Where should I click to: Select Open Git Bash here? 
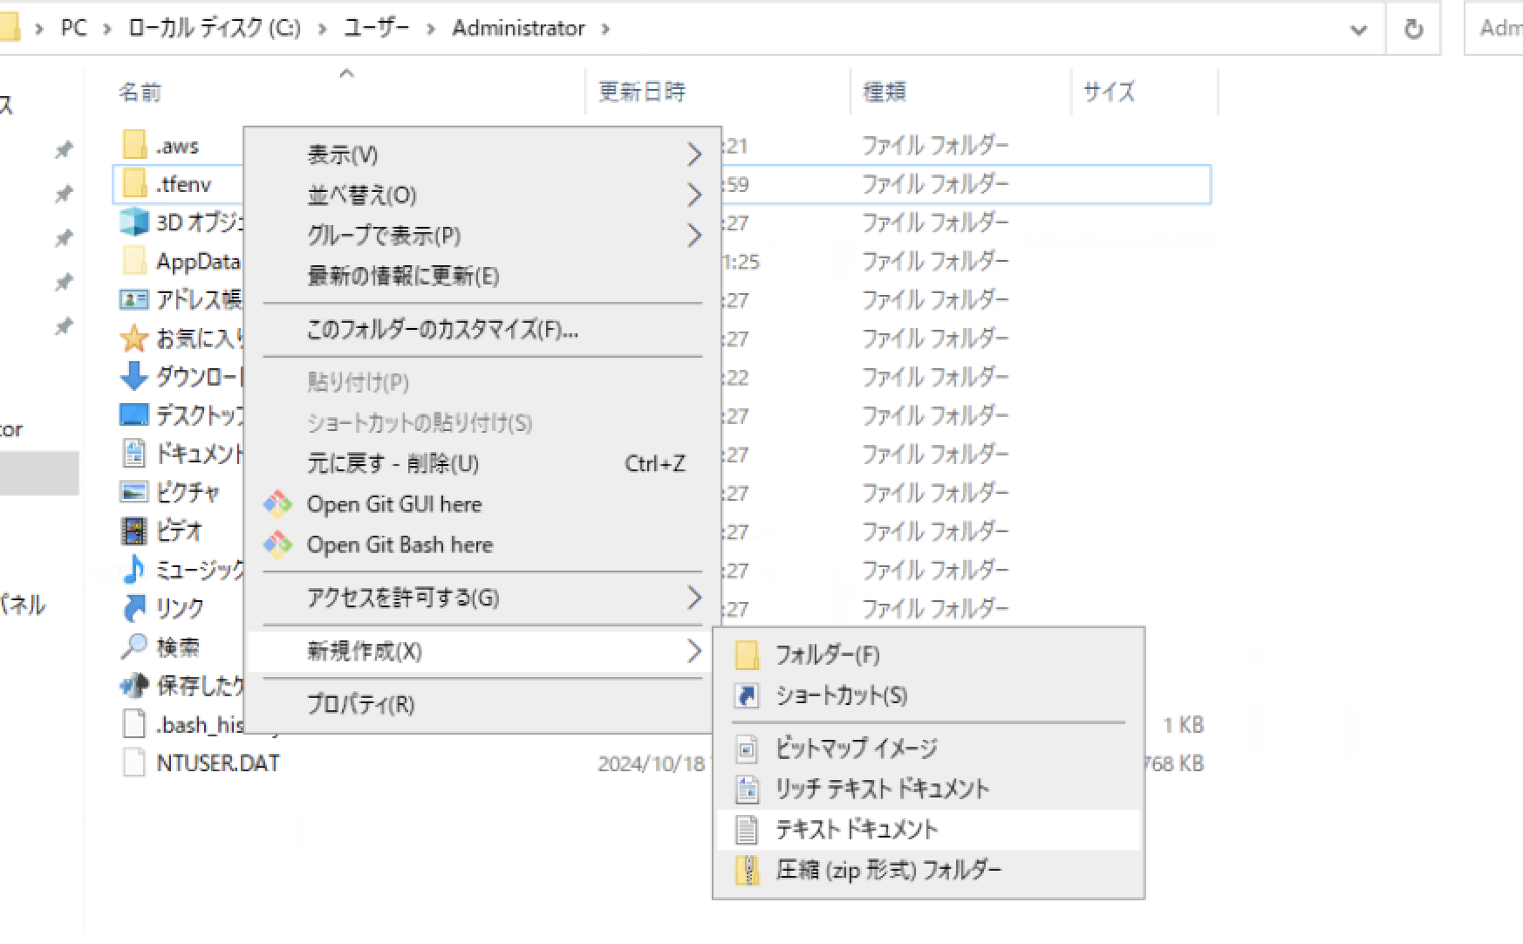399,544
